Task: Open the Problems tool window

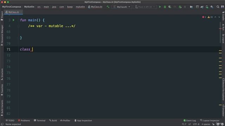Action: [24, 120]
